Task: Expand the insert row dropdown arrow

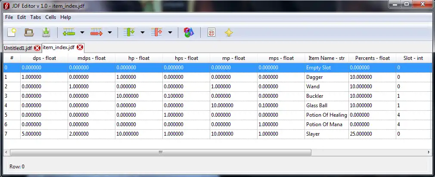Action: (x=82, y=32)
